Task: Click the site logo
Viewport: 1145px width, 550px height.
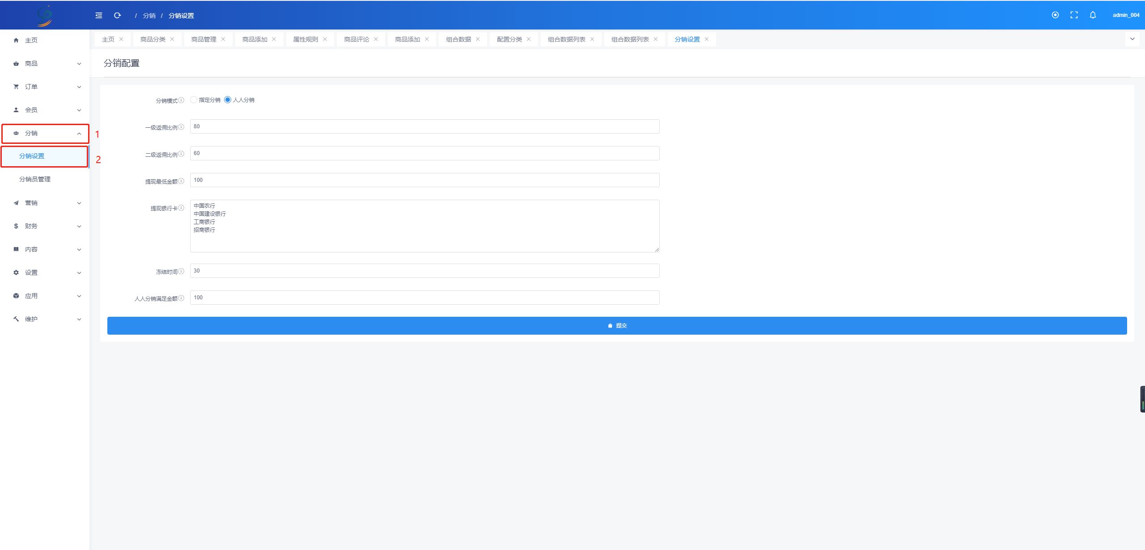Action: pos(45,16)
